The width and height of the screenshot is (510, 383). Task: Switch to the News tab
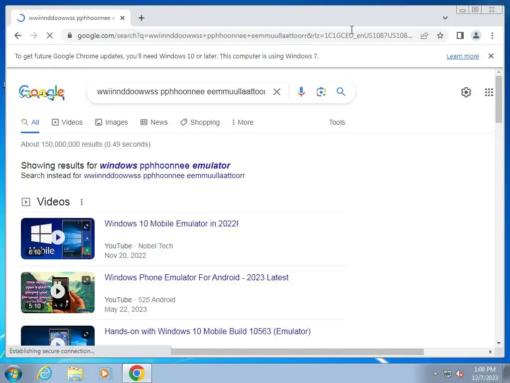[x=154, y=123]
